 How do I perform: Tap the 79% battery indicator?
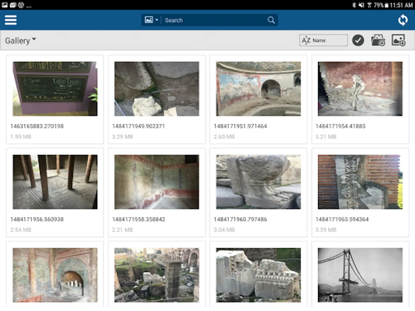[381, 5]
